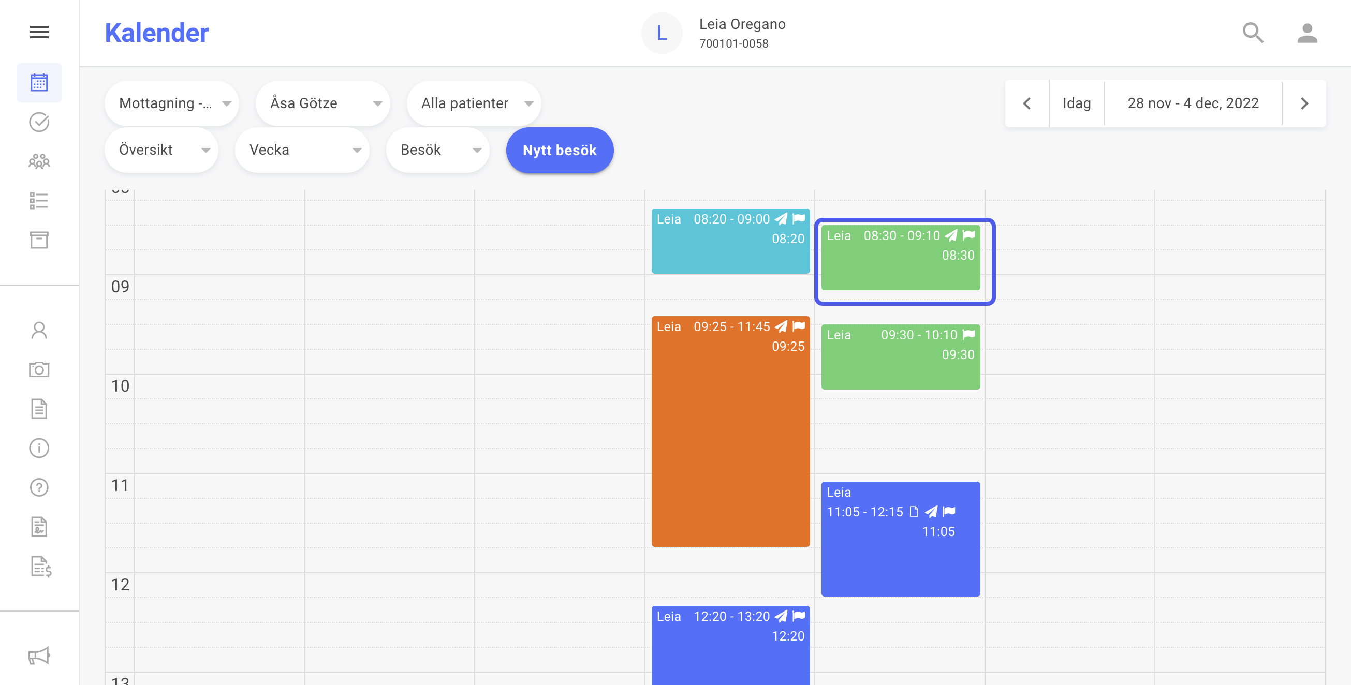Open the green 08:30 - 09:10 visit

click(901, 258)
